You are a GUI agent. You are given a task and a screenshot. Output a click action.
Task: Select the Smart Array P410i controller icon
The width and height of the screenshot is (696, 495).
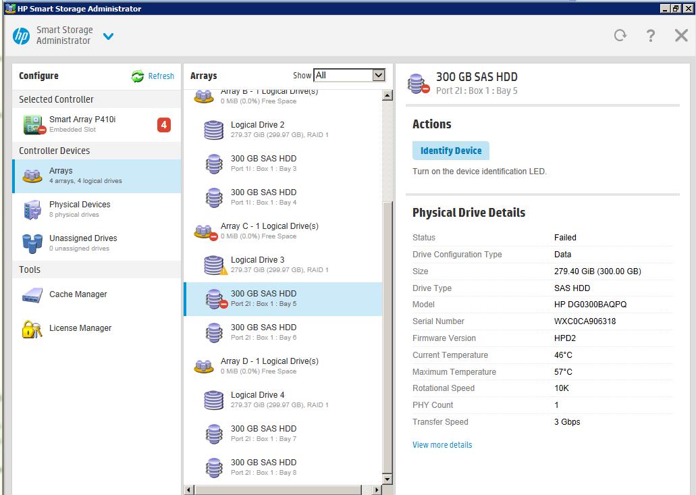point(34,125)
